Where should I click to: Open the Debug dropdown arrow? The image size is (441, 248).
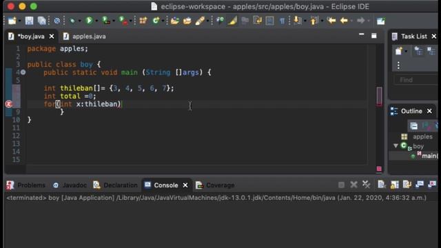[80, 21]
